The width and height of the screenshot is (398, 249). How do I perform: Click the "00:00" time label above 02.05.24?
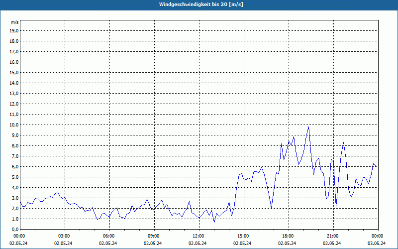[x=19, y=236]
